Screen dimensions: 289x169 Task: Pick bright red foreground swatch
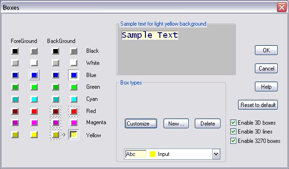pyautogui.click(x=34, y=111)
